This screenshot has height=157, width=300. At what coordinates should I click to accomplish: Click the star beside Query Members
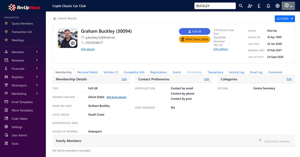[6, 23]
